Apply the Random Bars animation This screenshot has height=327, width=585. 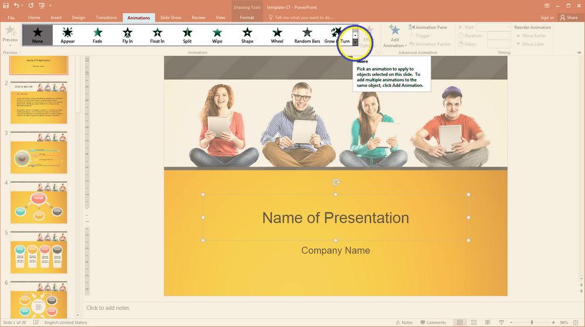click(x=307, y=35)
